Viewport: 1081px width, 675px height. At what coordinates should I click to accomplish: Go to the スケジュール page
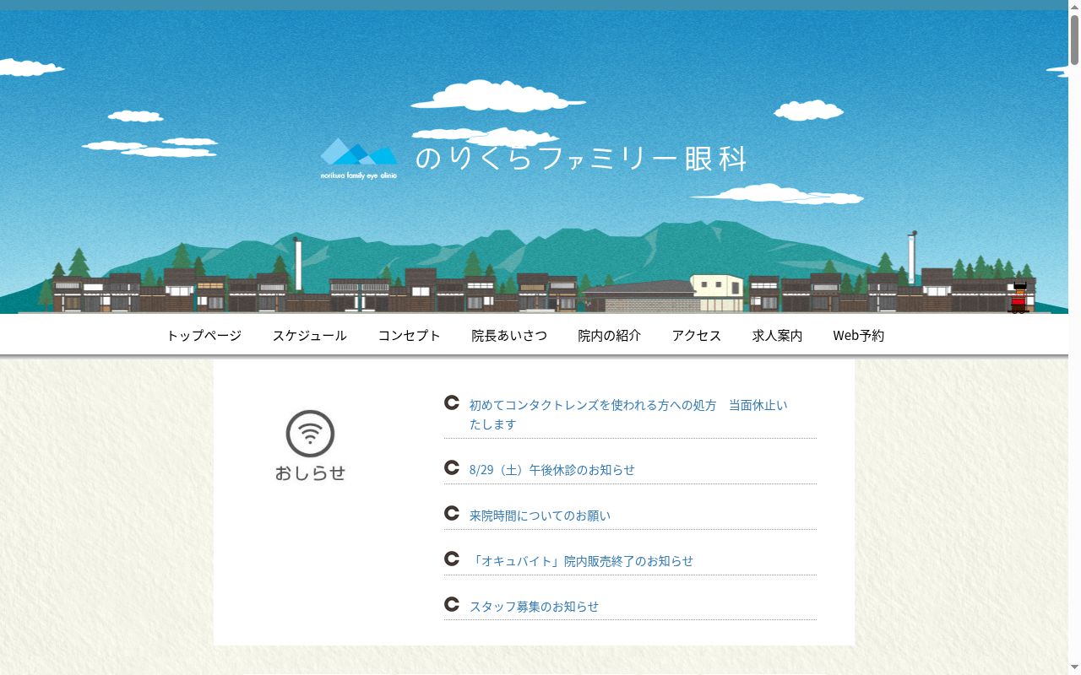[x=309, y=336]
